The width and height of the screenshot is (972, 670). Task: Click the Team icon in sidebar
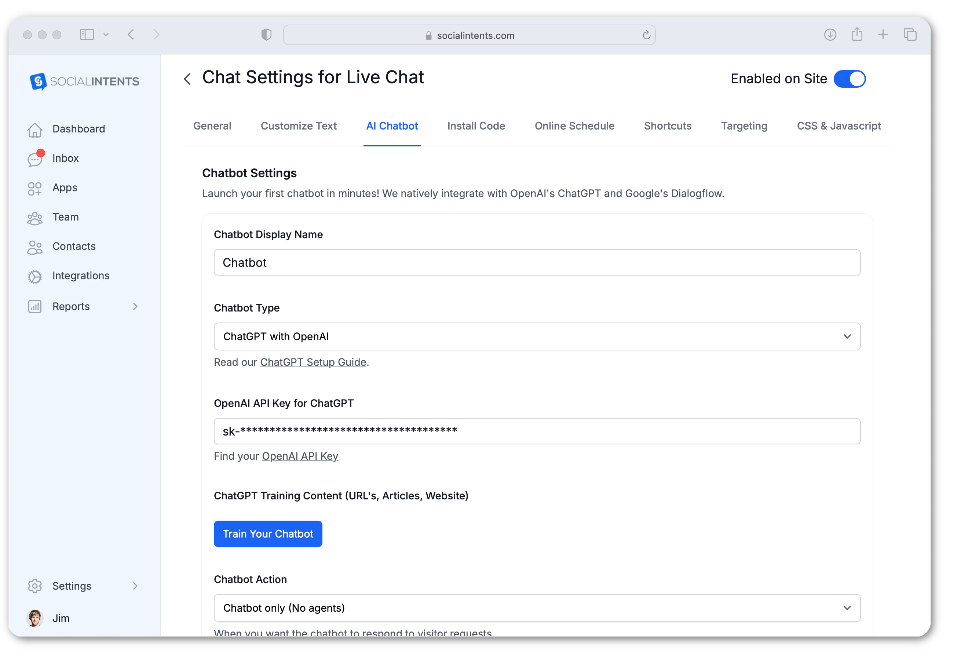point(35,216)
